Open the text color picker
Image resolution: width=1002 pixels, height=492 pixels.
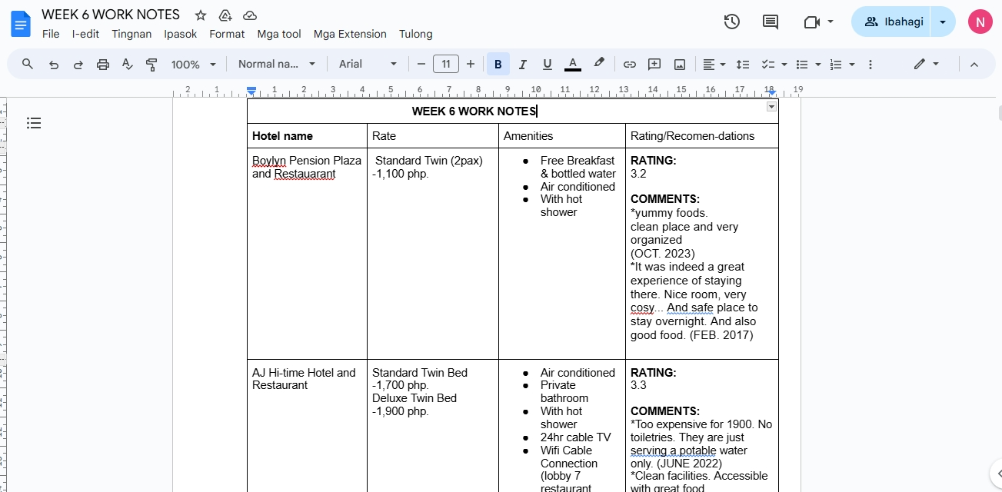(572, 64)
